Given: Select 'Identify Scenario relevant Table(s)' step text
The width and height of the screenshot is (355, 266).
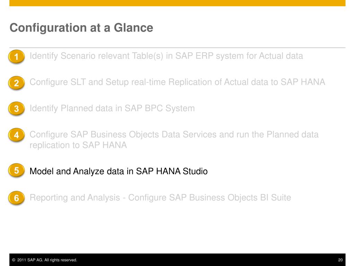Looking at the screenshot, I should [96, 56].
